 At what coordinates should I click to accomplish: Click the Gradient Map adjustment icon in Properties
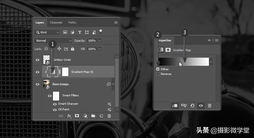(161, 50)
